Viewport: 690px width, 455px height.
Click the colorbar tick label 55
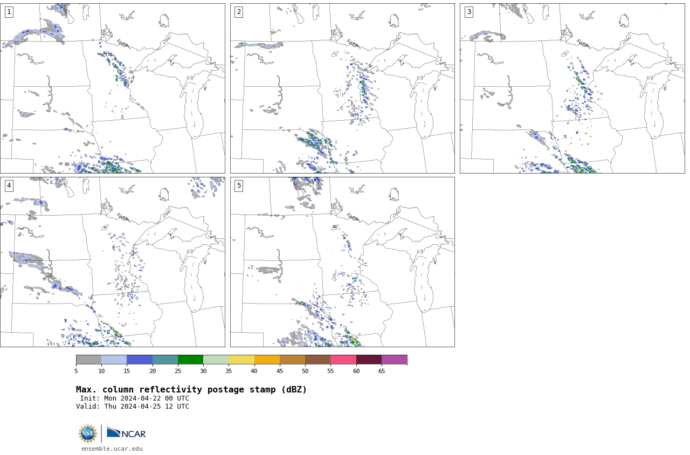330,371
